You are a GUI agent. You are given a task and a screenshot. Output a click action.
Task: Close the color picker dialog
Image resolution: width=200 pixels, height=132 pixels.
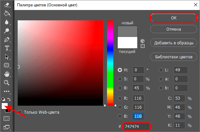click(195, 5)
